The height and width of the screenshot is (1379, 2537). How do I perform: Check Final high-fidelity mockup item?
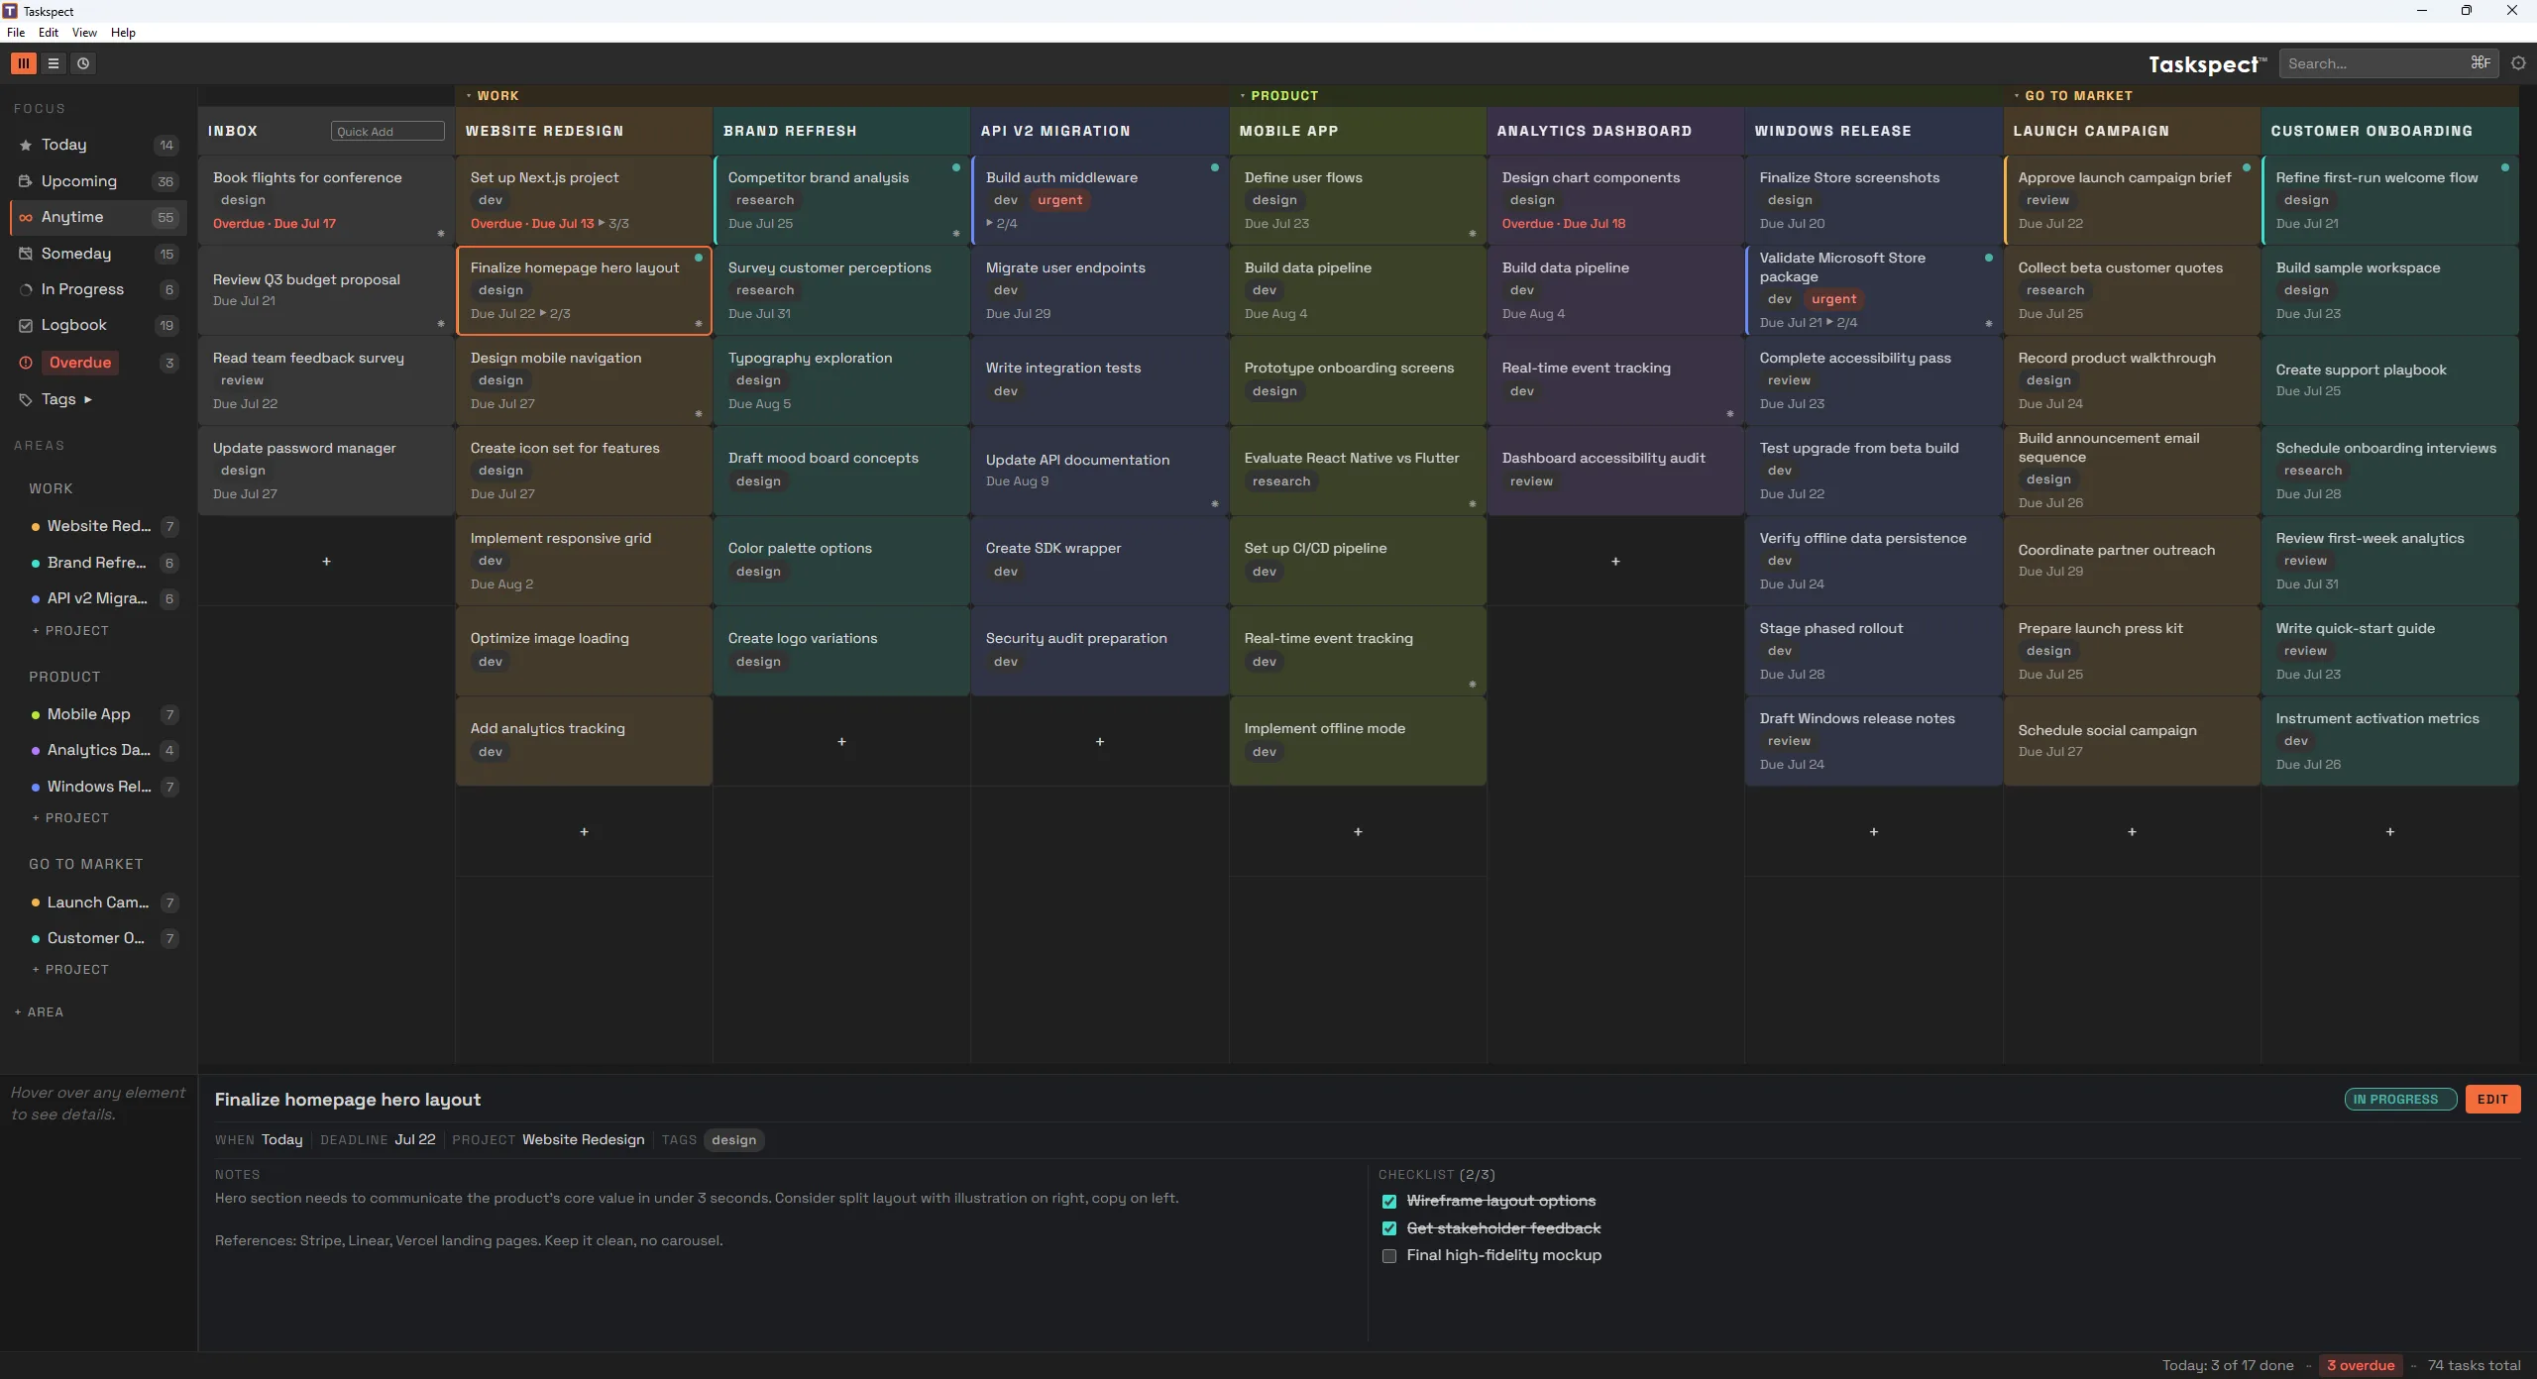pyautogui.click(x=1389, y=1256)
